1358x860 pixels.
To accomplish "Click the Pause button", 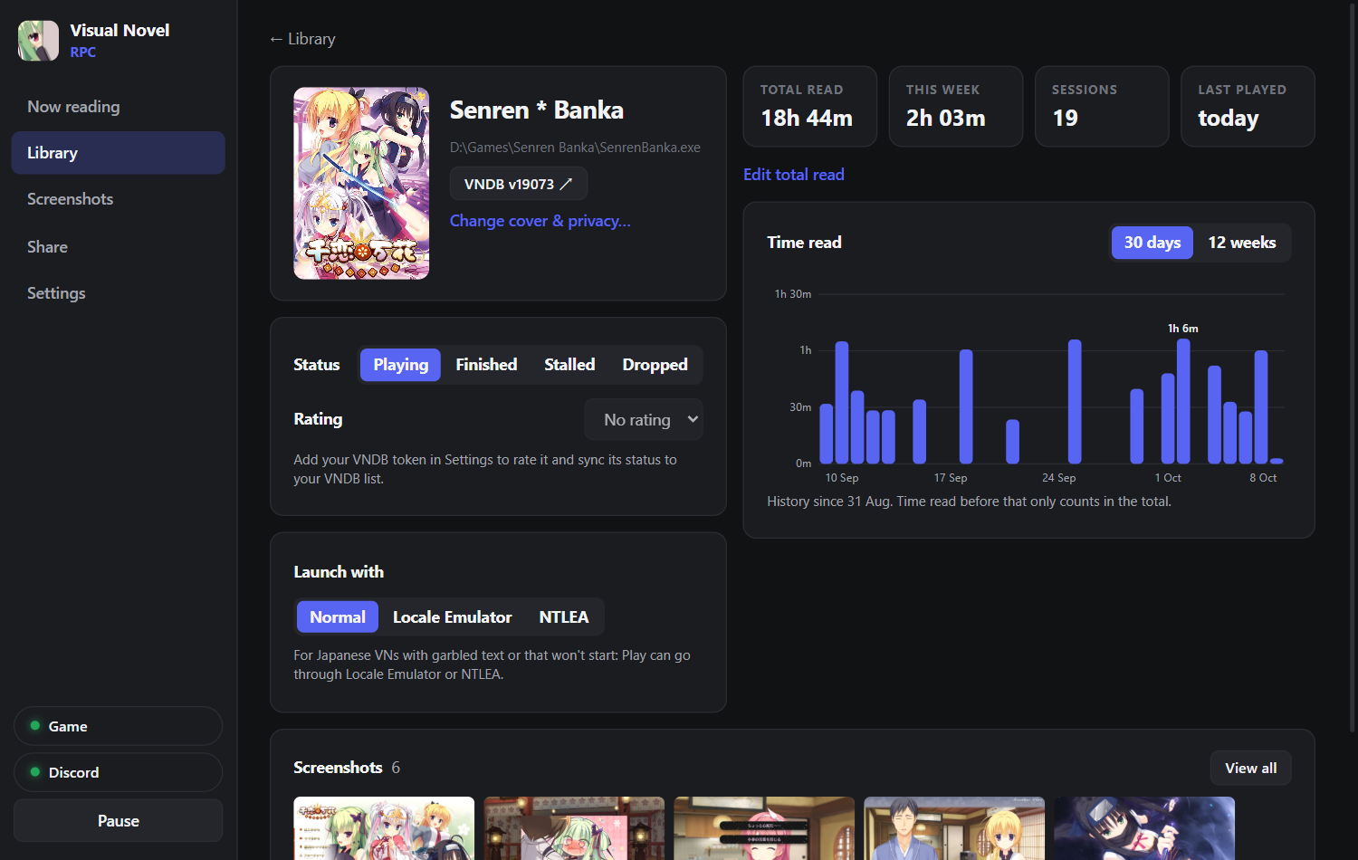I will [119, 821].
